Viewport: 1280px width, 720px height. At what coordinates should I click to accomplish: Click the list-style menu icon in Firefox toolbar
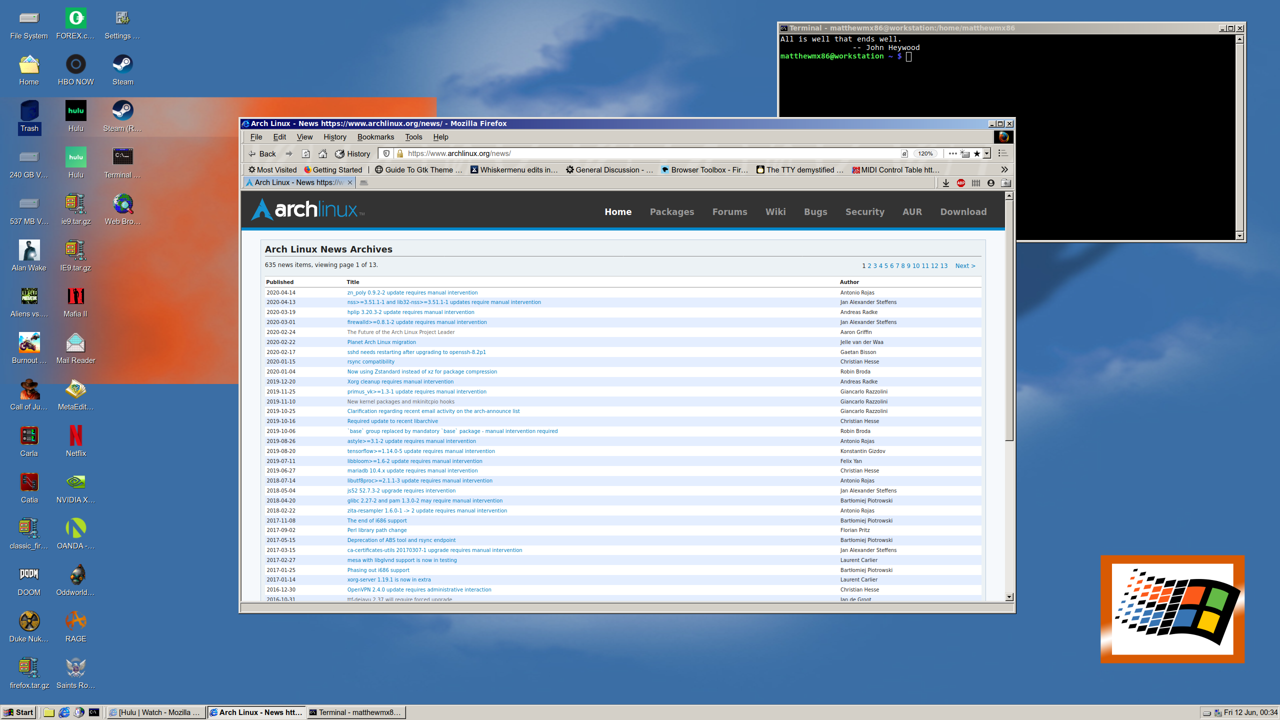pos(1003,153)
